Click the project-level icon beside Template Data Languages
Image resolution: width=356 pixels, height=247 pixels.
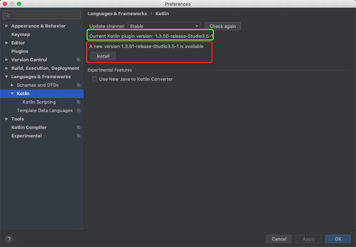point(78,111)
